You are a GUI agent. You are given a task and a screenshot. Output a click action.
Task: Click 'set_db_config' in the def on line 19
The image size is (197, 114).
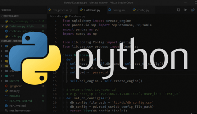(86, 98)
